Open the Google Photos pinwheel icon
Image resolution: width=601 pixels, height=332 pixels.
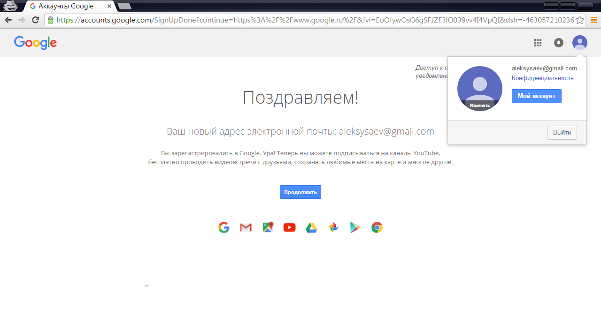pyautogui.click(x=333, y=227)
